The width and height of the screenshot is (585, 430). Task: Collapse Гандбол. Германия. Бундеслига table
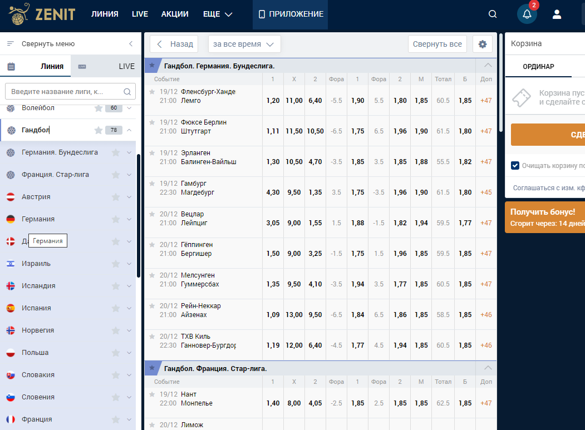pyautogui.click(x=488, y=65)
